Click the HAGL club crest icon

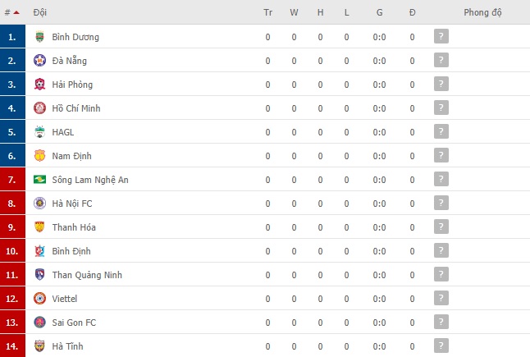click(39, 132)
